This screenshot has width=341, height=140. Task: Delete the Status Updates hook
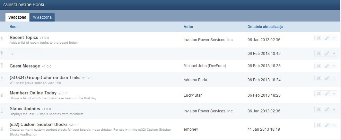point(319,109)
